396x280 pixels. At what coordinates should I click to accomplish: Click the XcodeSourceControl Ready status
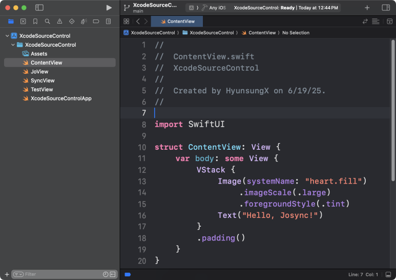coord(286,8)
